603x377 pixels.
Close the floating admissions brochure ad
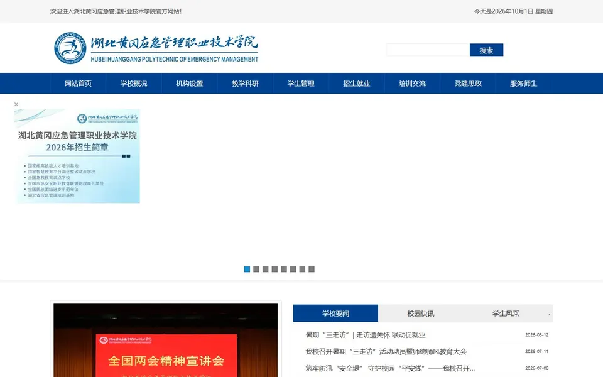(16, 104)
